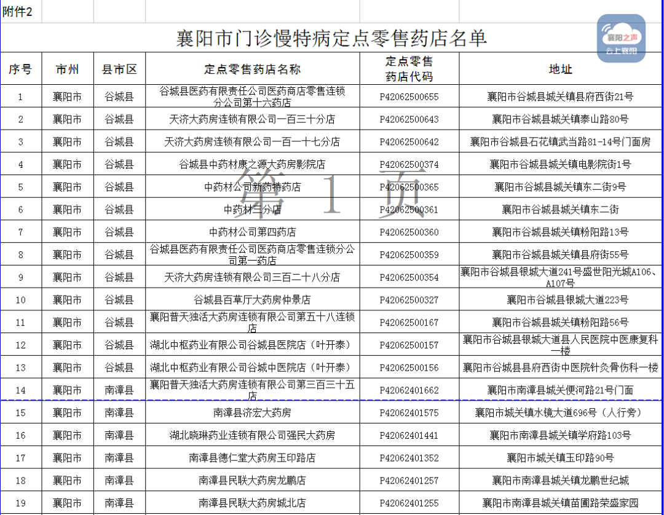The height and width of the screenshot is (515, 664).
Task: Click the code cell P42062401257
Action: point(409,481)
